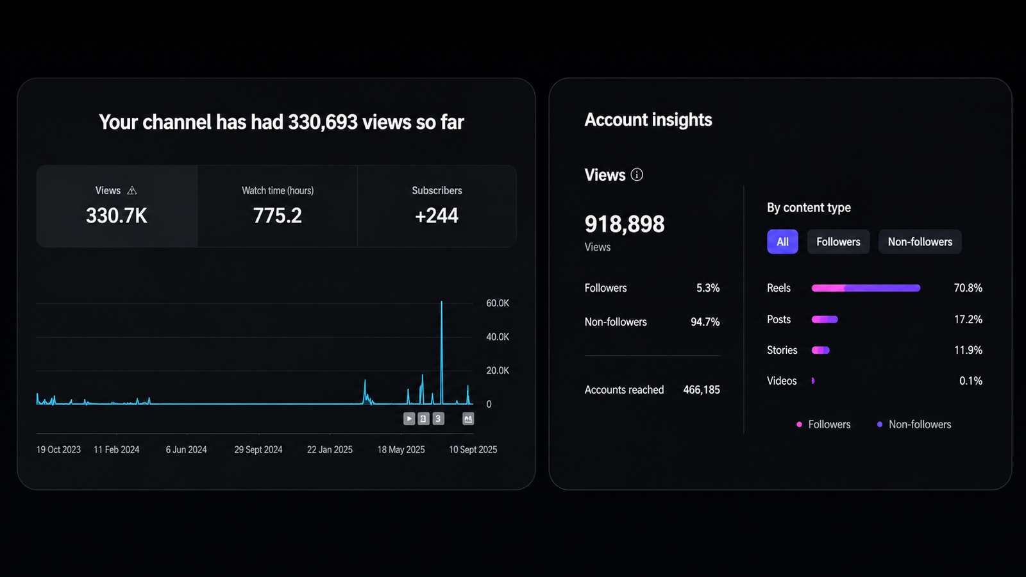Screen dimensions: 1026x577
Task: Click the '19 Oct 2023' date label
Action: pos(58,449)
